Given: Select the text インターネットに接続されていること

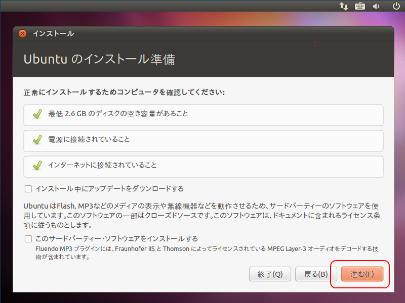Looking at the screenshot, I should coord(102,165).
